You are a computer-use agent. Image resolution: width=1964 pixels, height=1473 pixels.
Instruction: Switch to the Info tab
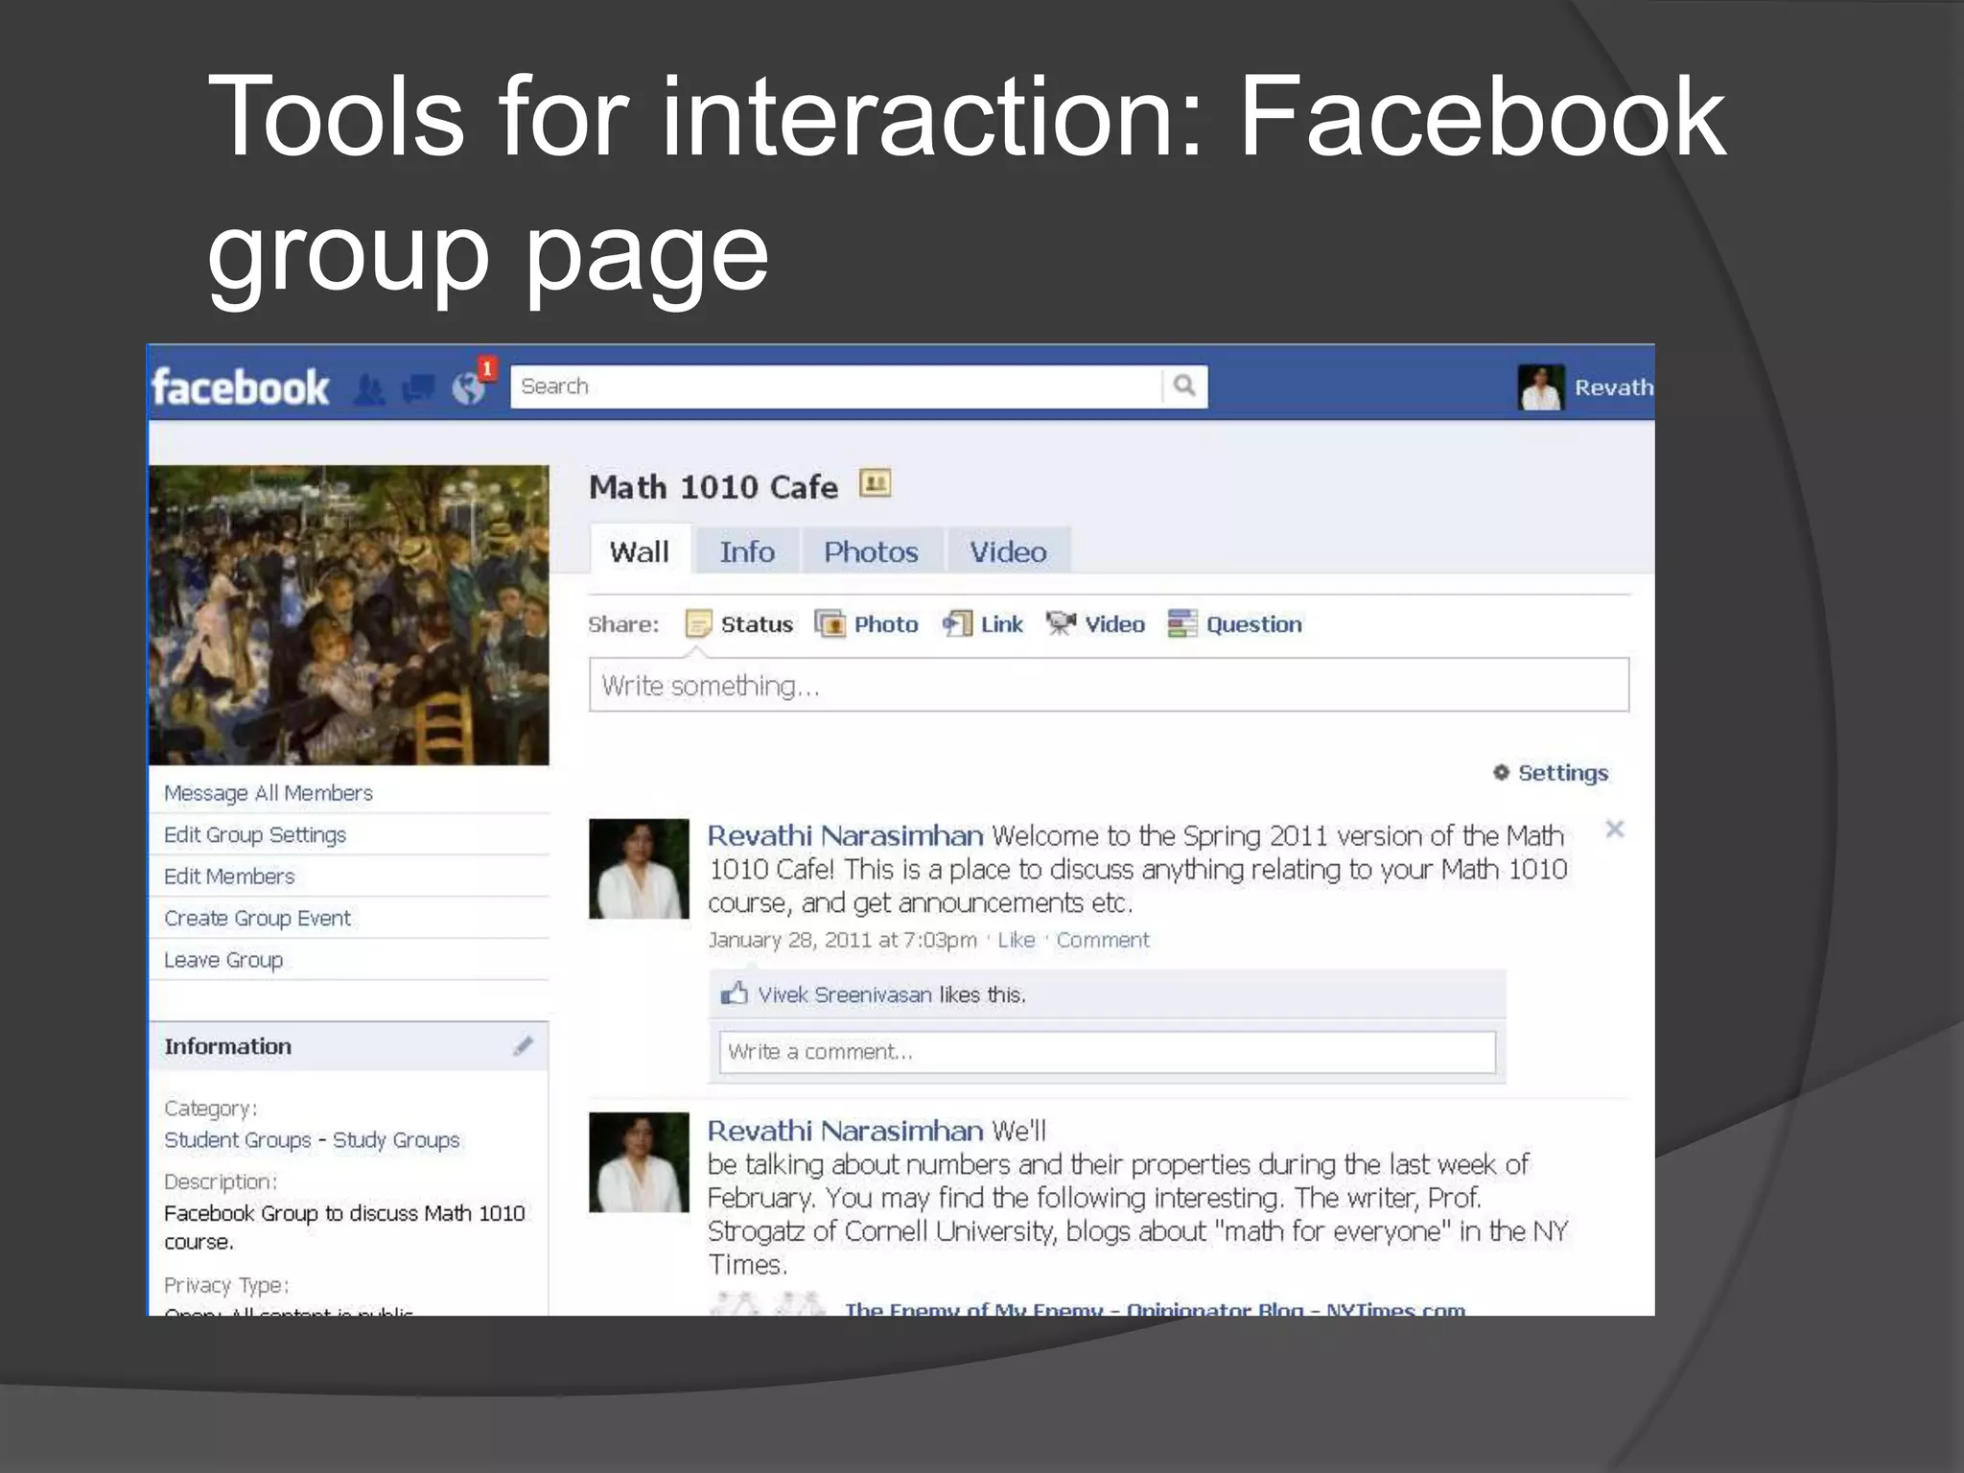coord(747,551)
